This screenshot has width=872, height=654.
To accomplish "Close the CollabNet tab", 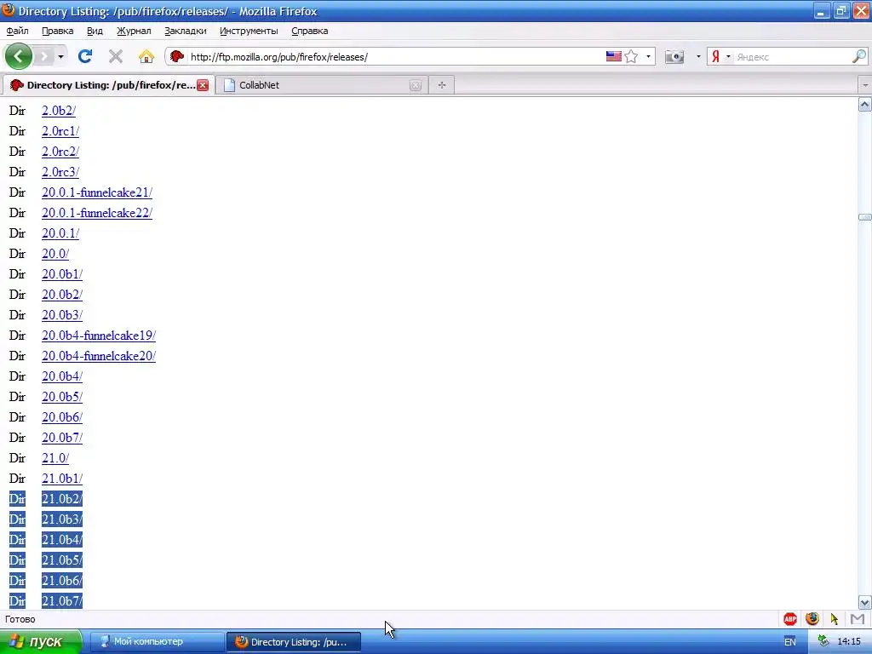I will 416,85.
